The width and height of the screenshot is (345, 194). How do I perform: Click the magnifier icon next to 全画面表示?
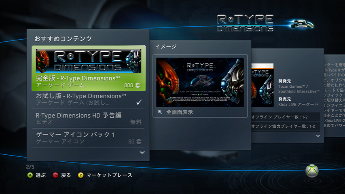(x=160, y=112)
